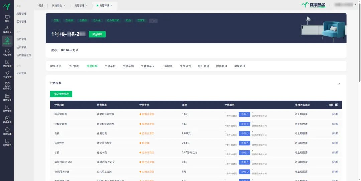Open 费用管理 icon in sidebar

7,63
